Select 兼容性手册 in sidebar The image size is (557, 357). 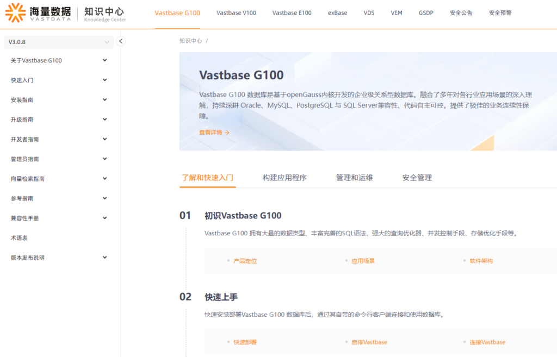coord(25,218)
